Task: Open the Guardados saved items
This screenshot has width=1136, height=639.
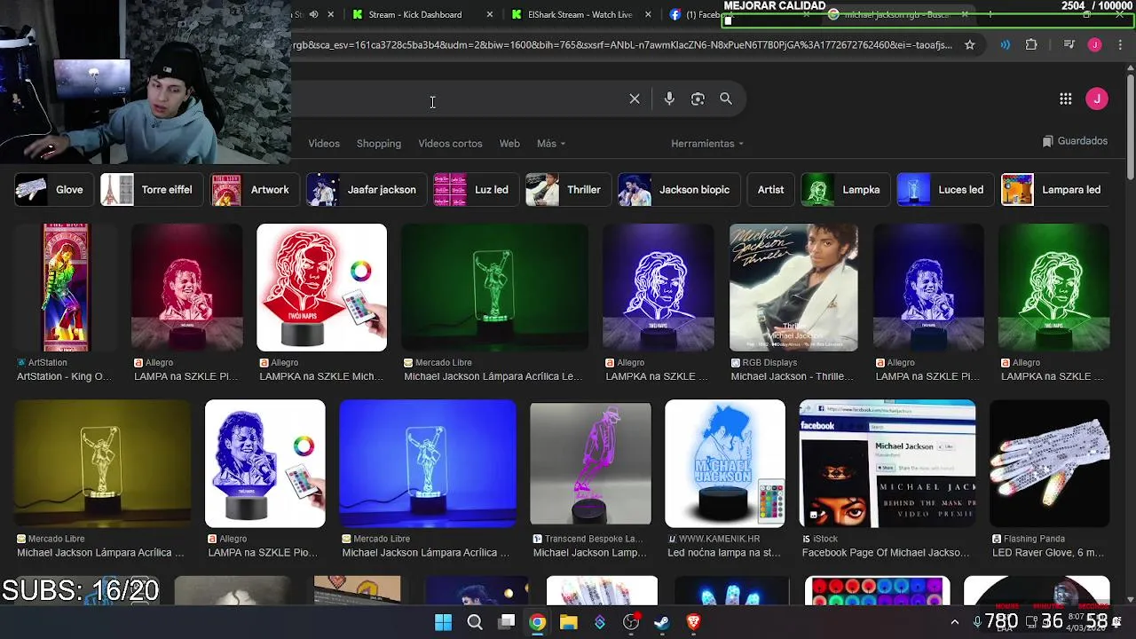Action: (1075, 141)
